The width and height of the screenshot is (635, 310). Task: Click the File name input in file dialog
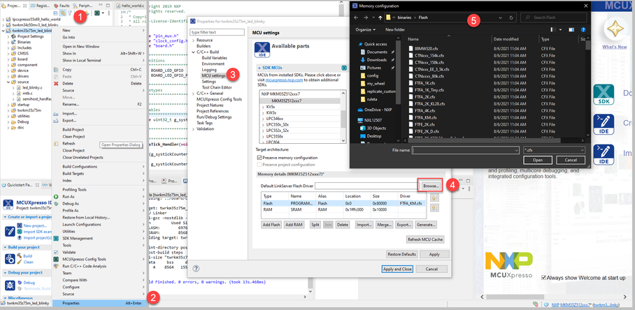466,150
